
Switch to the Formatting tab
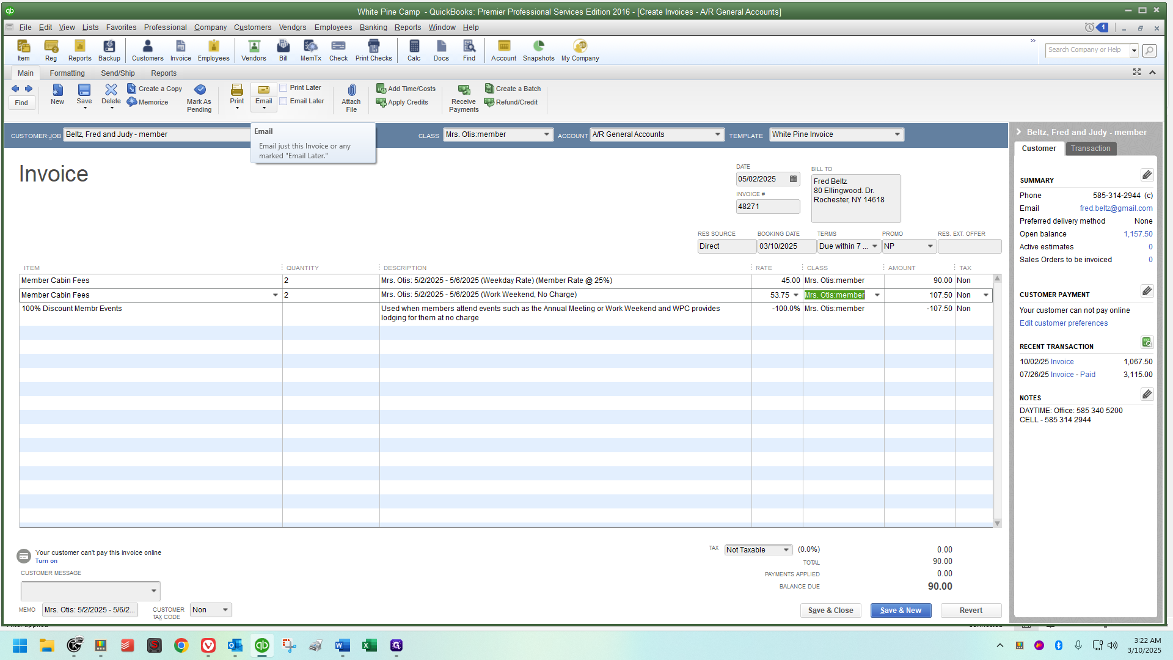pyautogui.click(x=67, y=73)
